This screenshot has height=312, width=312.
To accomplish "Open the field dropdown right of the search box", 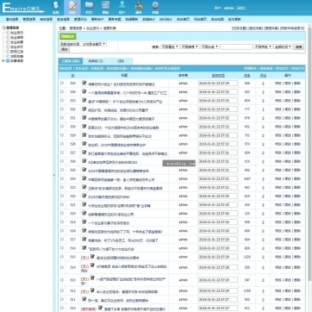I will tap(264, 47).
